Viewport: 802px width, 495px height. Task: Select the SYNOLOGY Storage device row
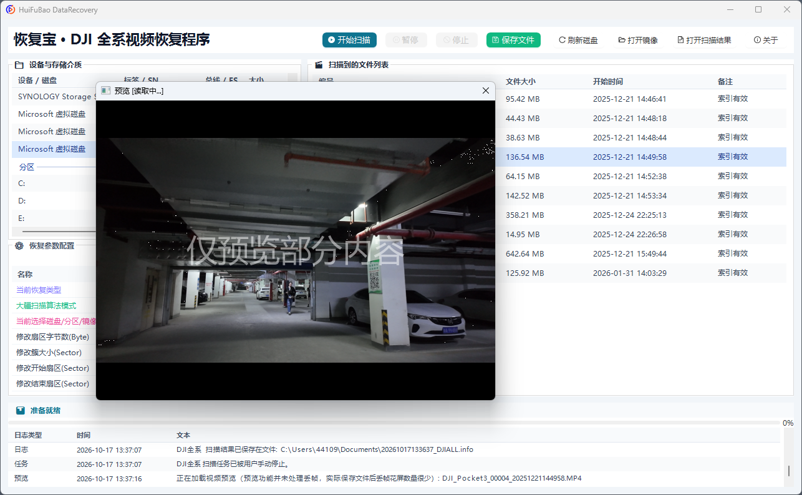(54, 97)
